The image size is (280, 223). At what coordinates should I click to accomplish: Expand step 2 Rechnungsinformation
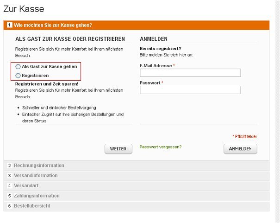tap(39, 166)
